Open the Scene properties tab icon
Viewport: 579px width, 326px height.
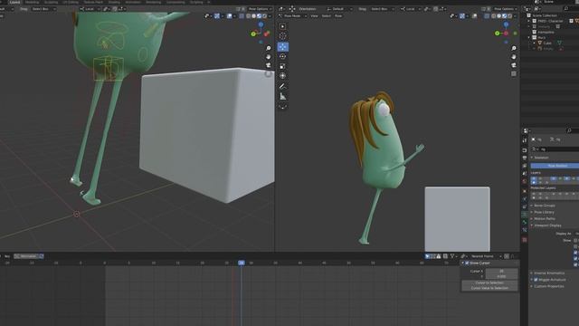point(525,173)
